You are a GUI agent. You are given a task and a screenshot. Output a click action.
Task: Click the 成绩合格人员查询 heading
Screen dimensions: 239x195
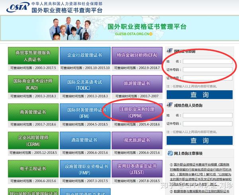(188, 105)
